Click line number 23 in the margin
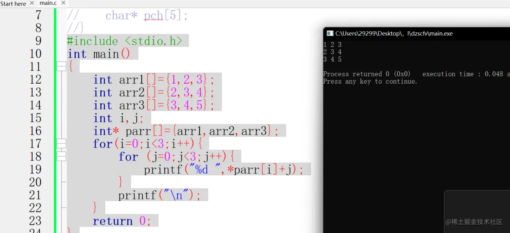 35,221
